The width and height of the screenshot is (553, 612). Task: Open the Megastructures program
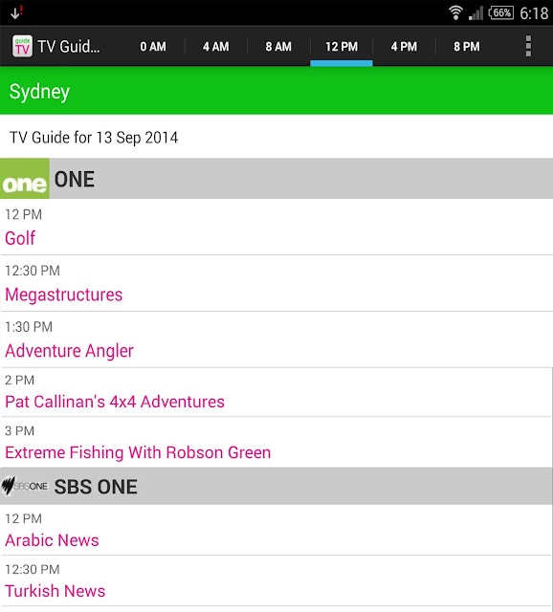(276, 283)
